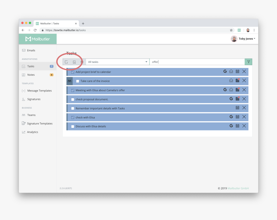Click the task title 'check proposal document.'
The height and width of the screenshot is (220, 277).
pos(92,100)
